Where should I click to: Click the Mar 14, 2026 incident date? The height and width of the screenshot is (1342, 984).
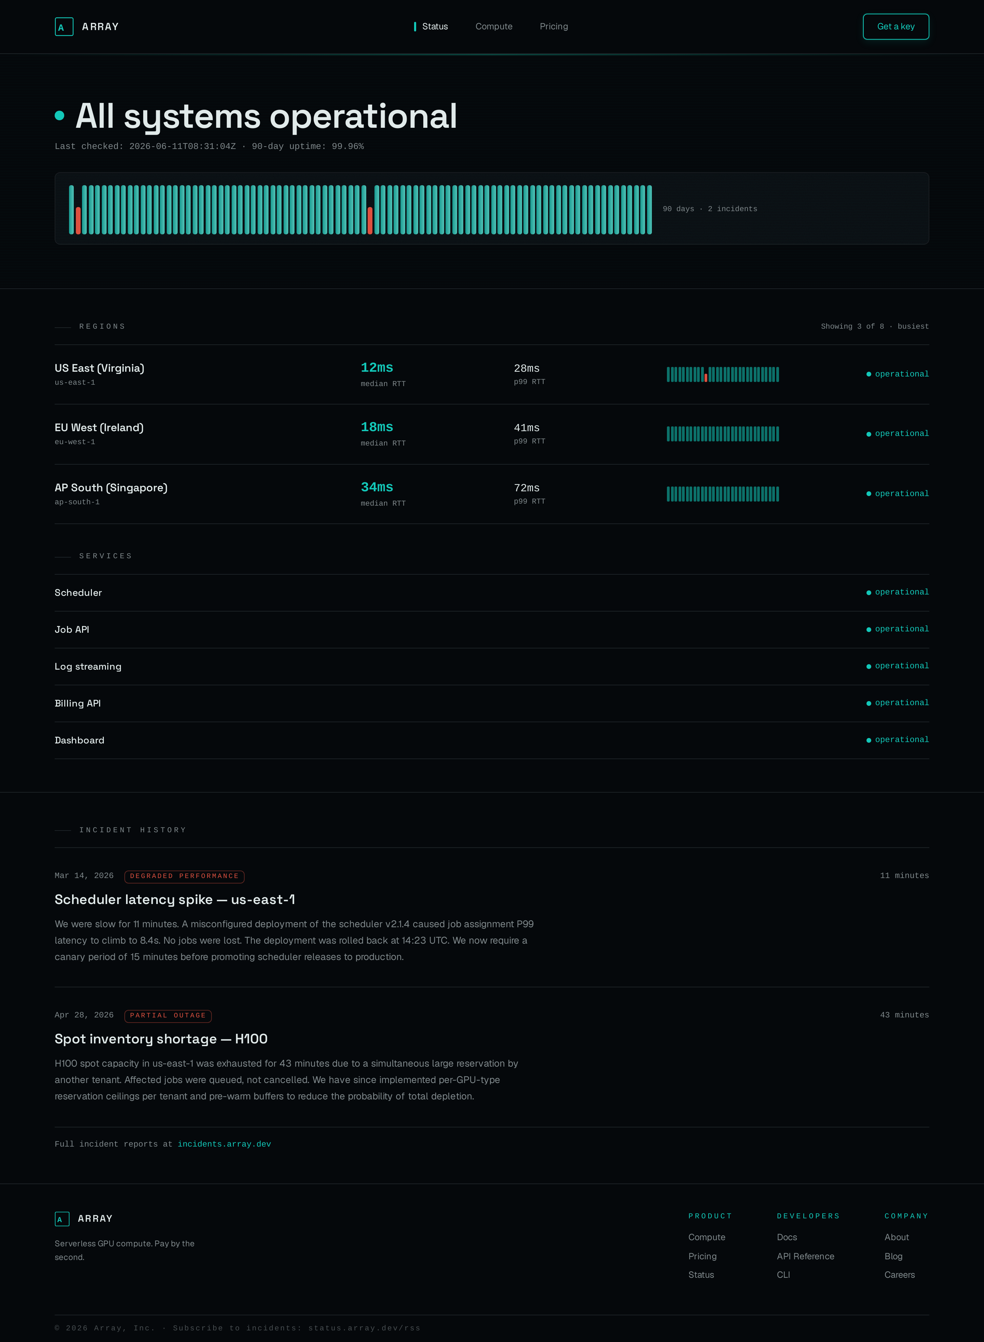click(x=84, y=876)
